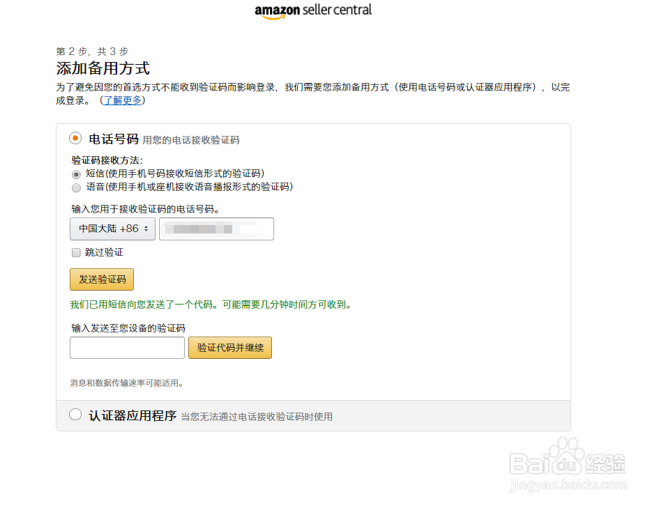Click the 验证码接收方法 label
The image size is (664, 508).
[x=107, y=160]
